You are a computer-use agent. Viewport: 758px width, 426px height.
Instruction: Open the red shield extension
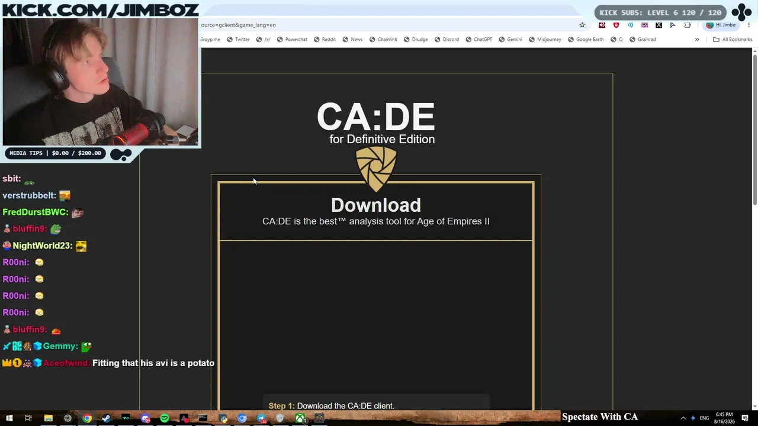(x=616, y=25)
